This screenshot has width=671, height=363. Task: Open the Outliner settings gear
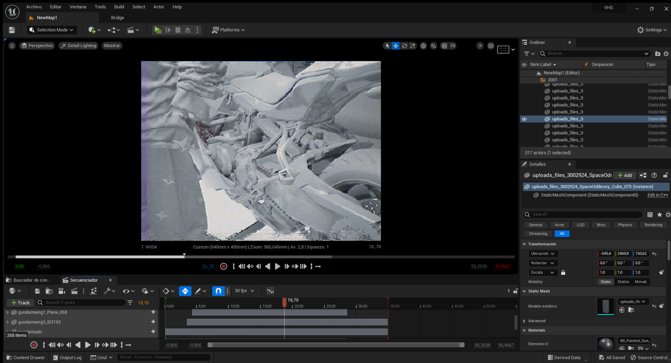(666, 54)
